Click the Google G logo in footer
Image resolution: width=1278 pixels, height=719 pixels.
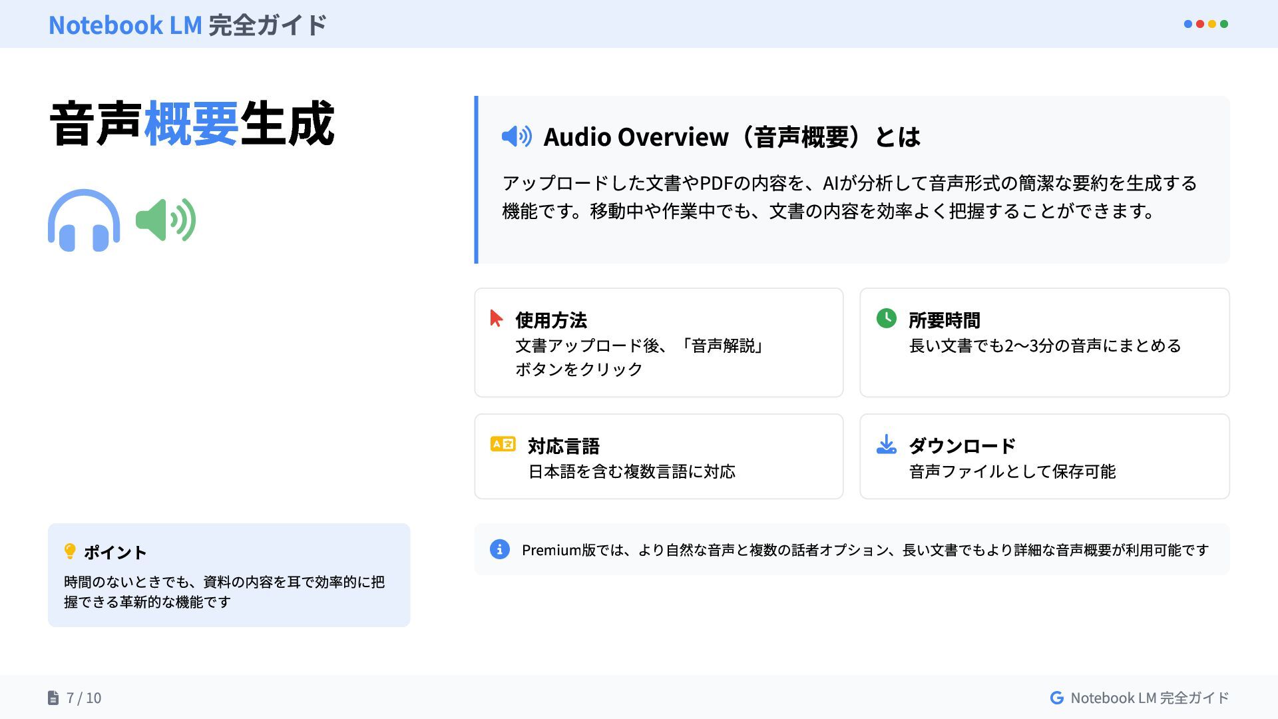click(x=1056, y=698)
